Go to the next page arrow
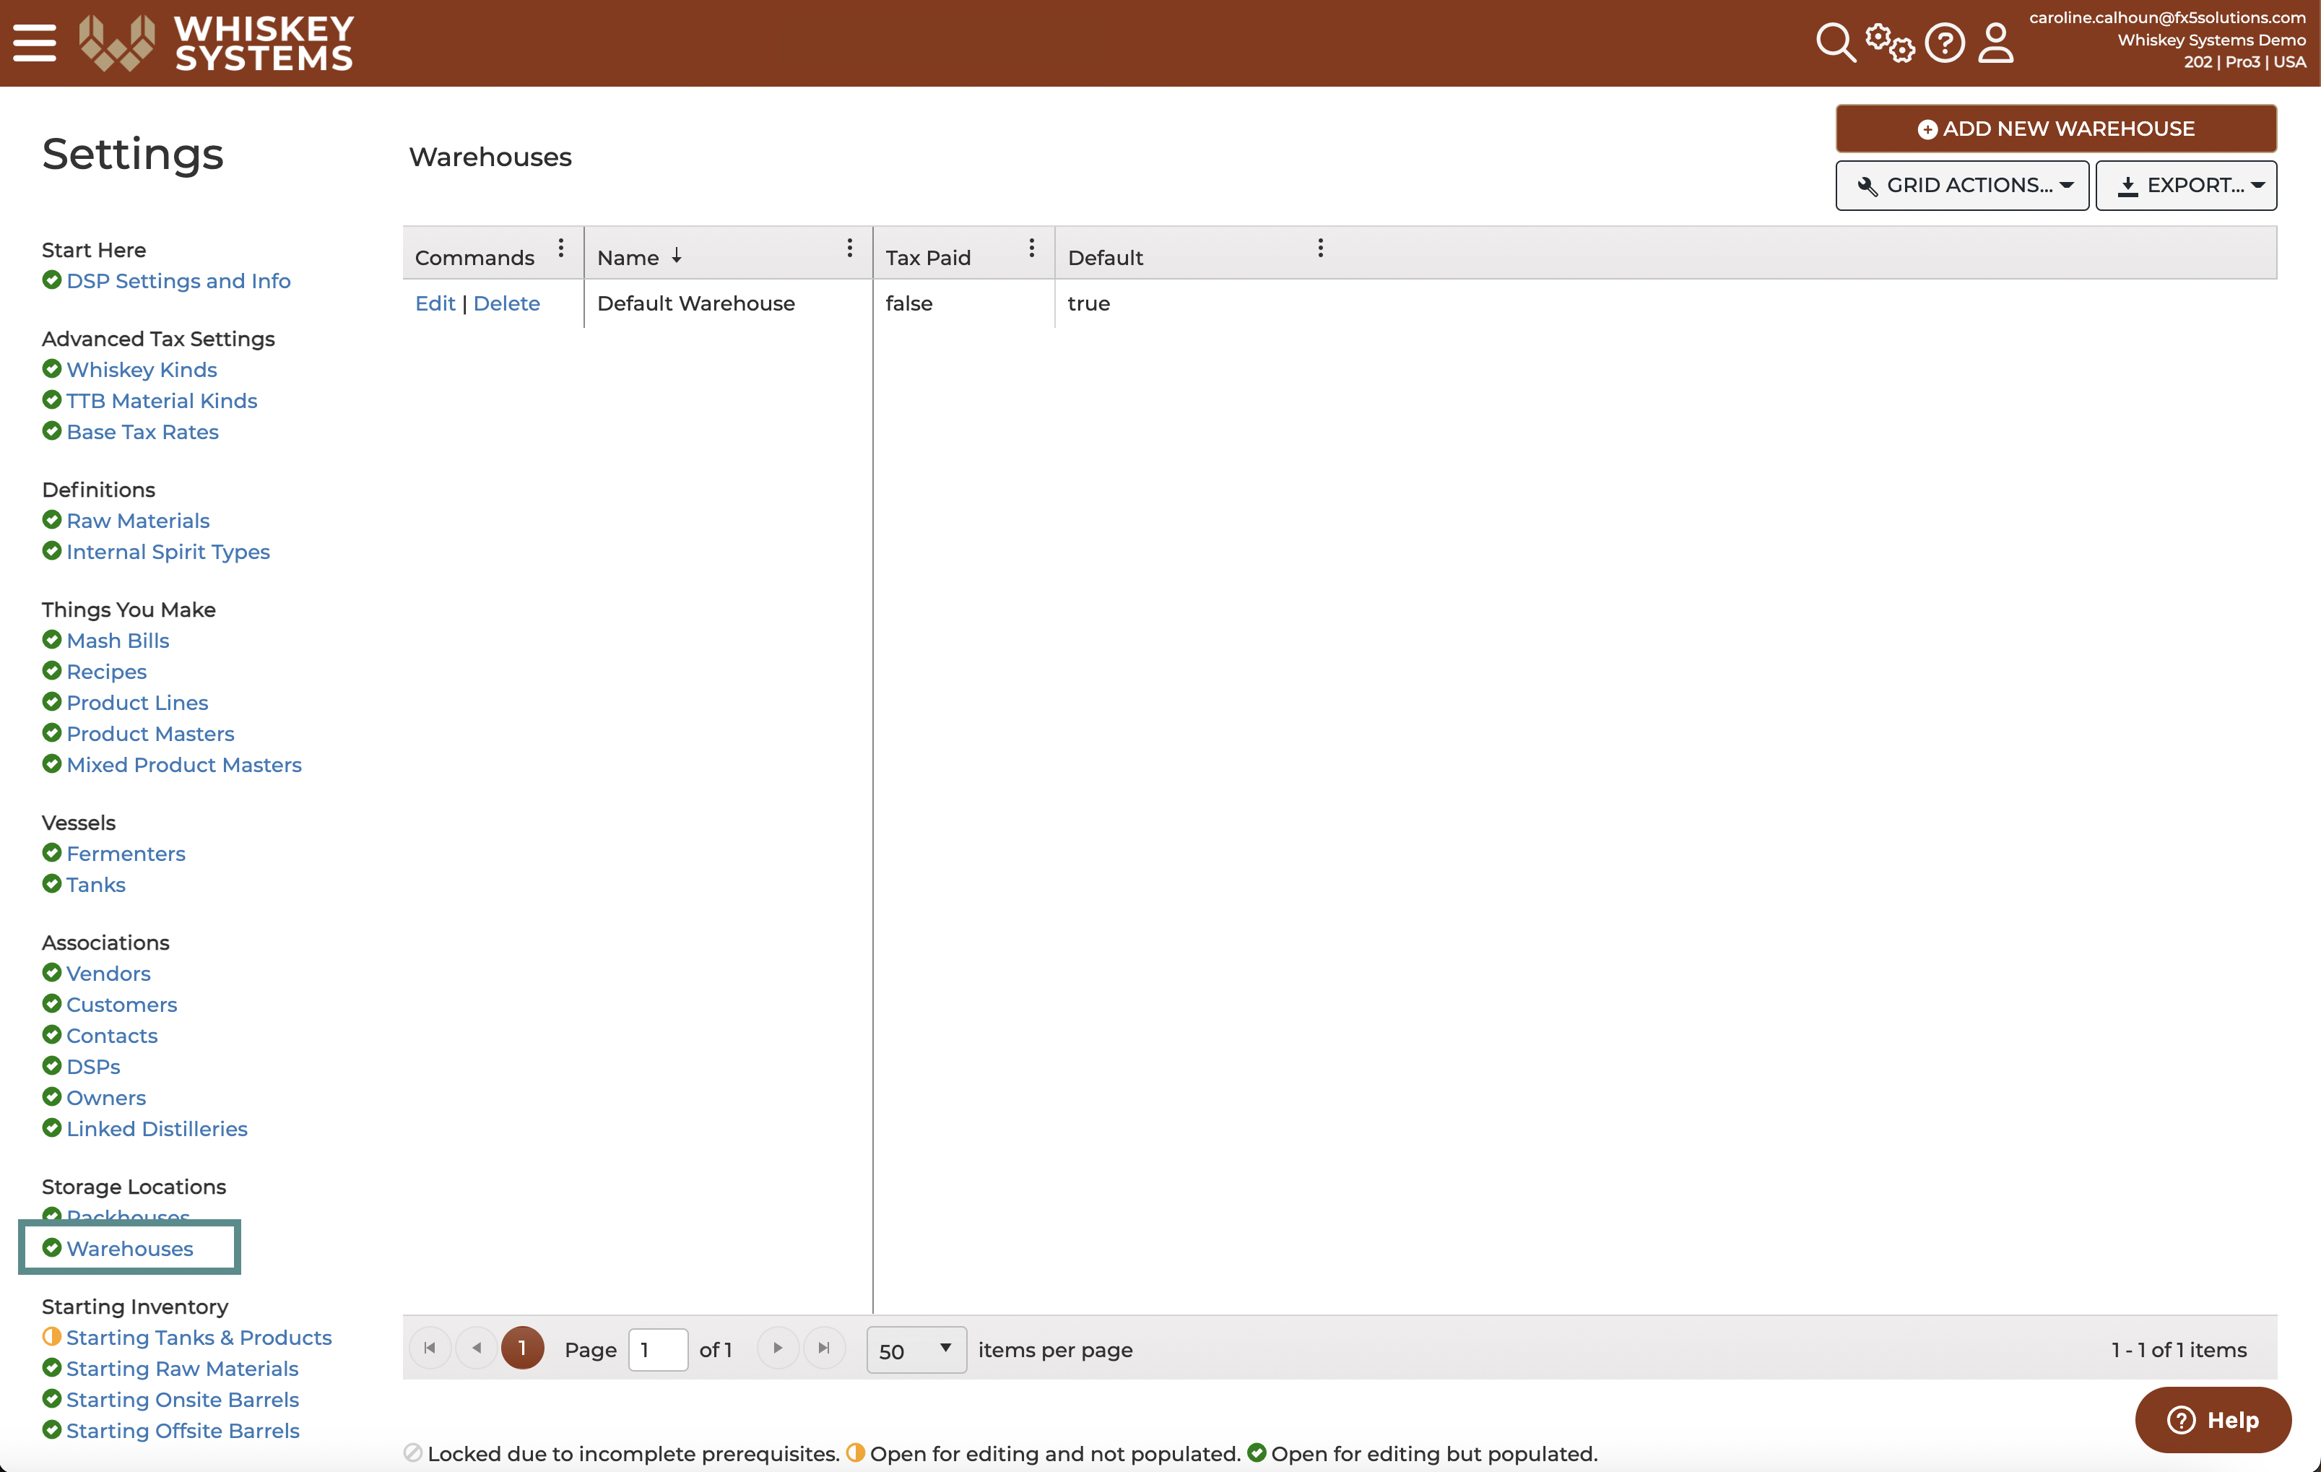The height and width of the screenshot is (1472, 2321). 778,1348
